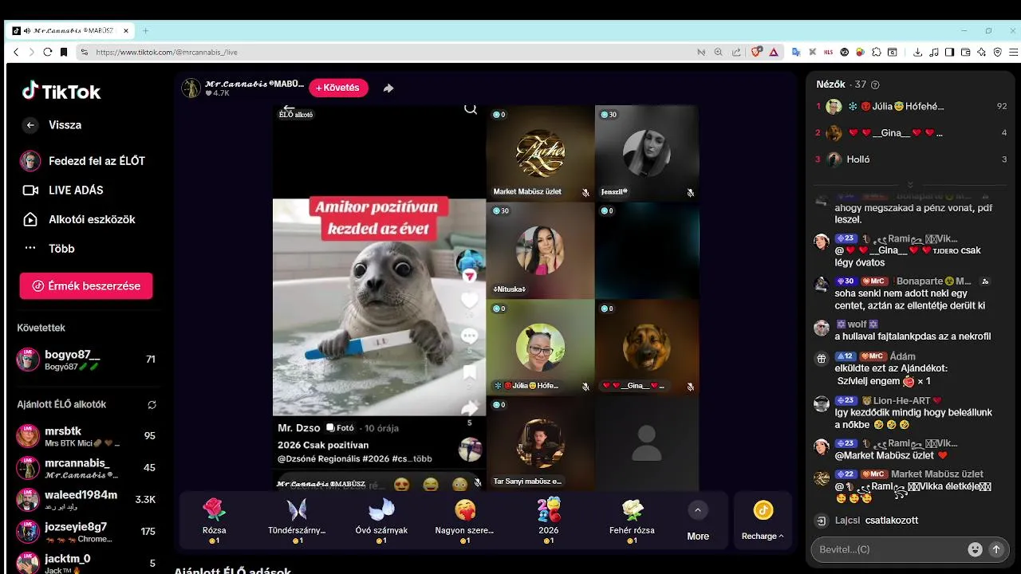This screenshot has width=1021, height=574.
Task: Send the Rózsa gift
Action: pyautogui.click(x=215, y=520)
